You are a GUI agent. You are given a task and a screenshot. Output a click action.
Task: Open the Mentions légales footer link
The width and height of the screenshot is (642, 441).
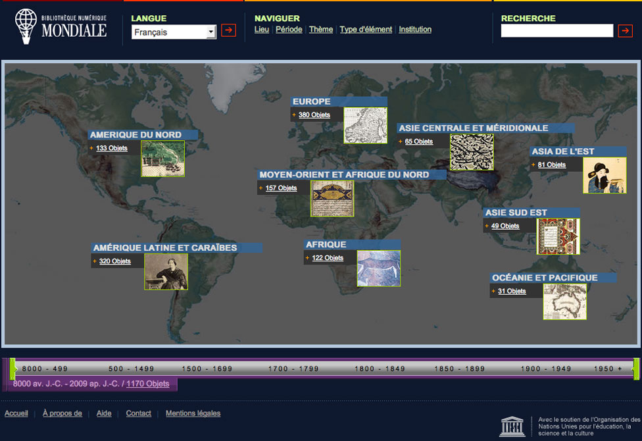point(193,413)
